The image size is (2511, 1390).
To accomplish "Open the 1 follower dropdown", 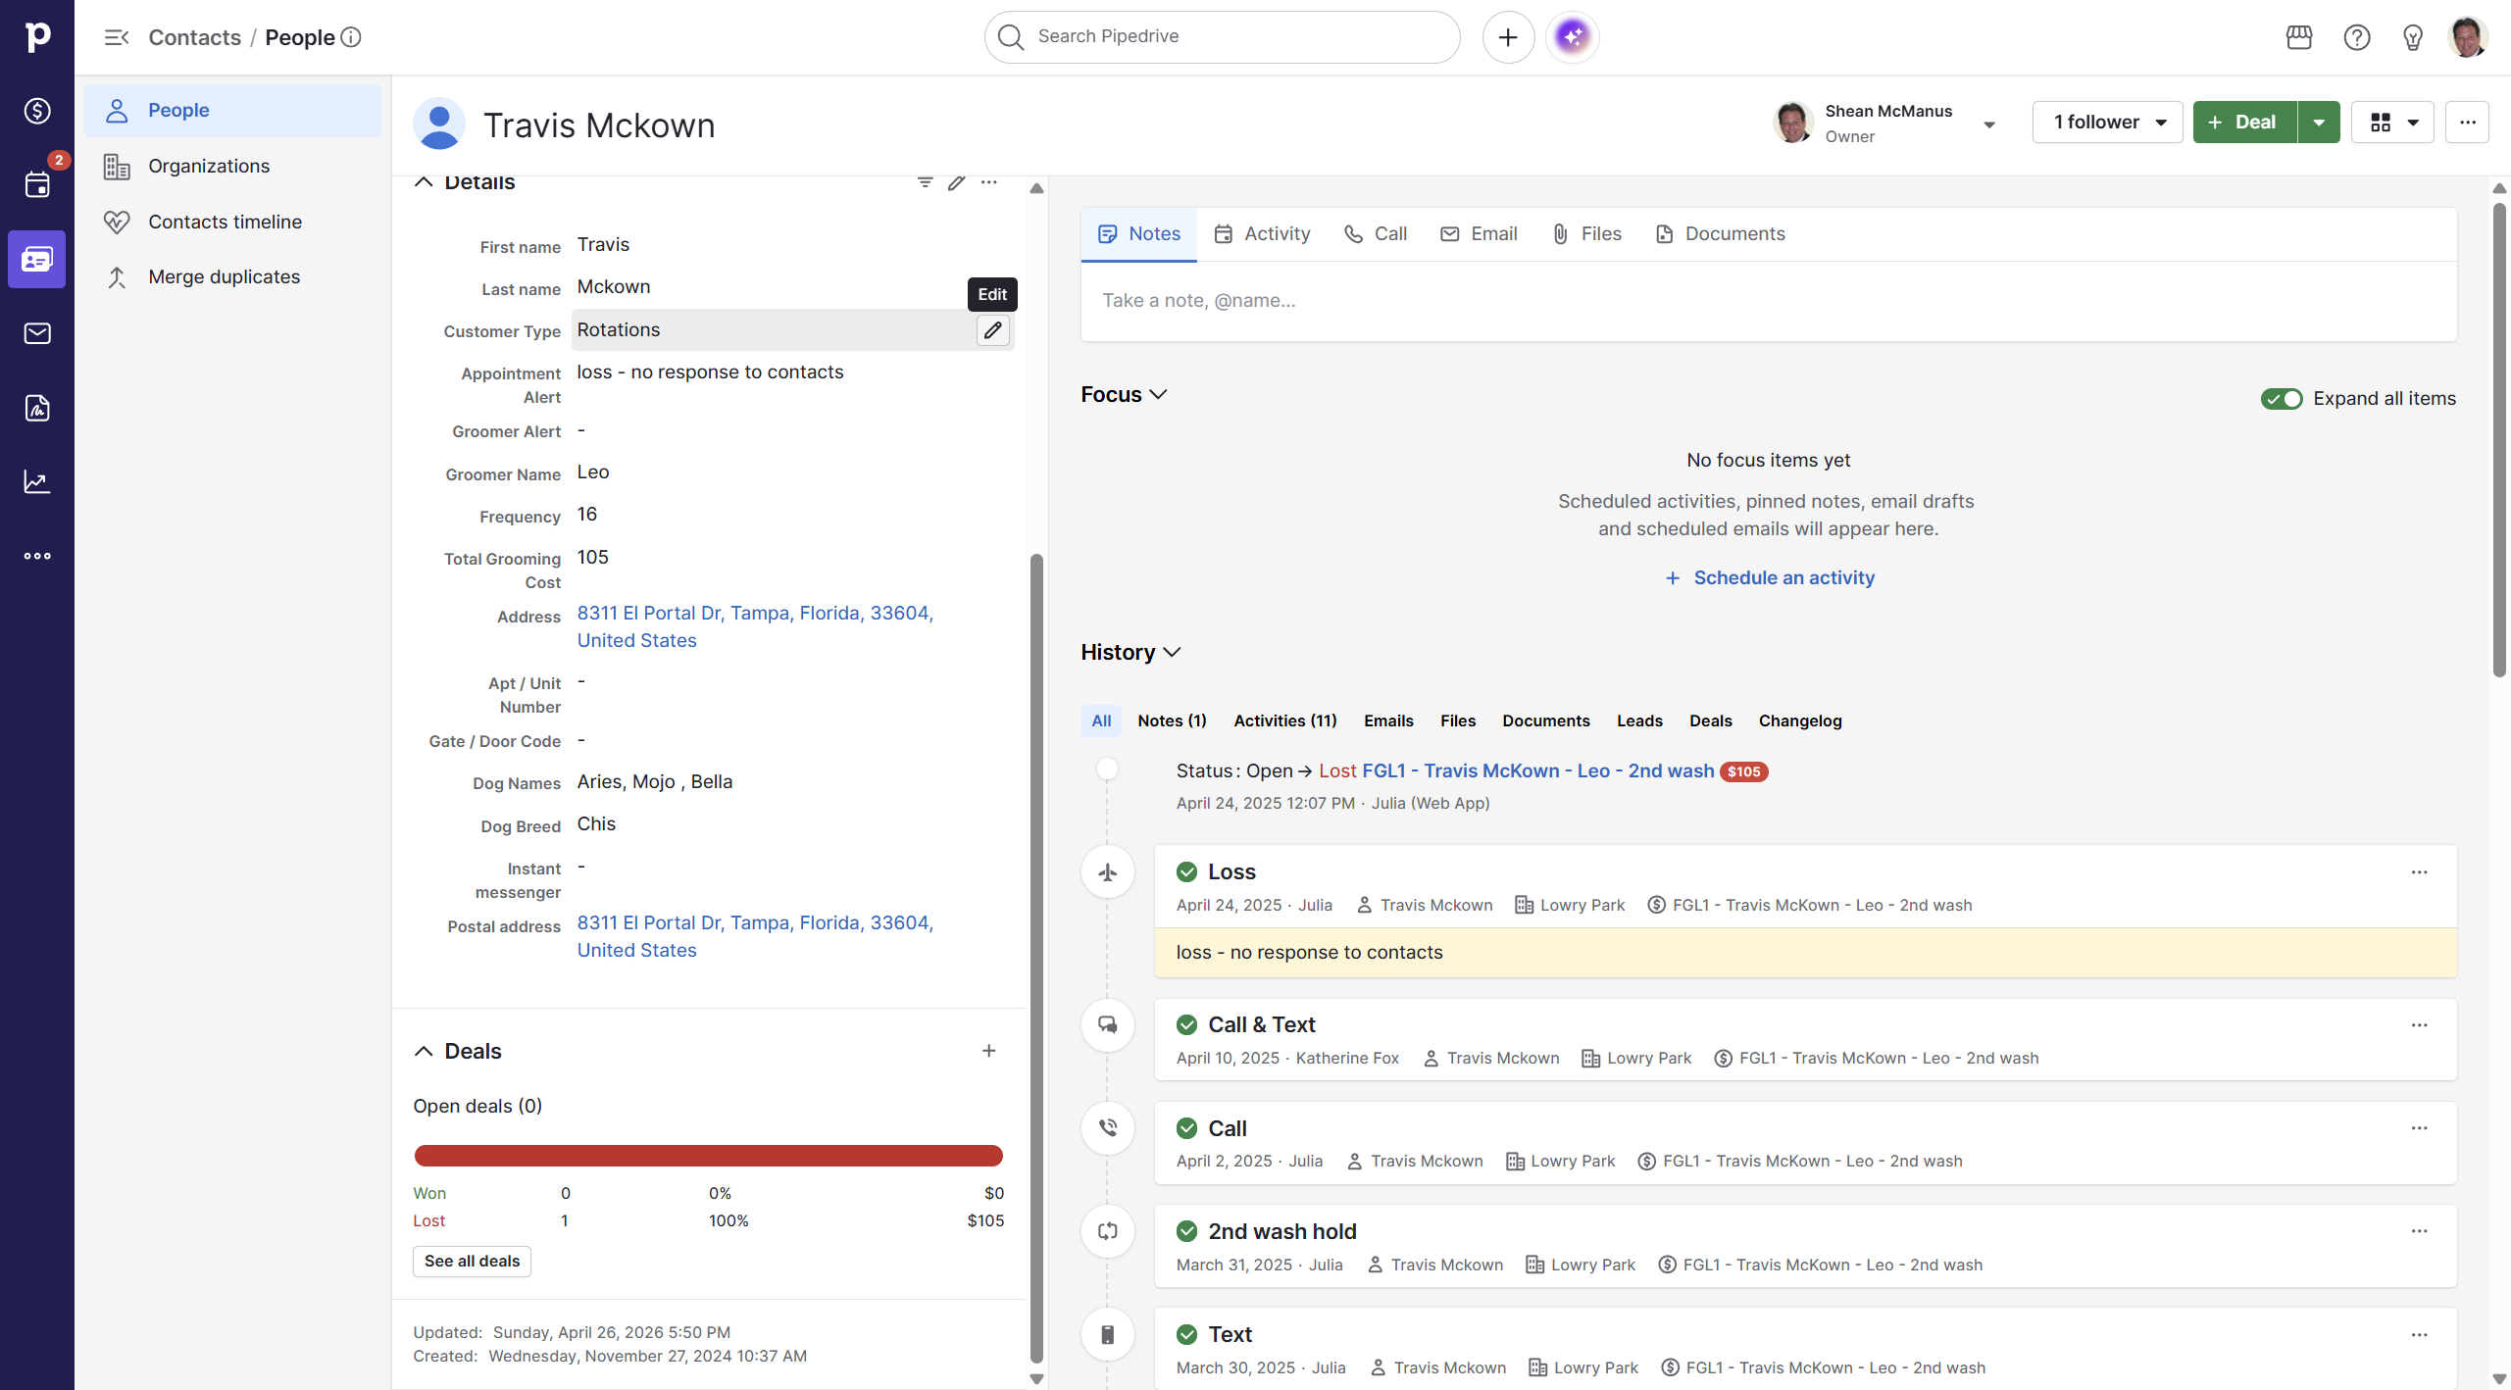I will pos(2107,123).
